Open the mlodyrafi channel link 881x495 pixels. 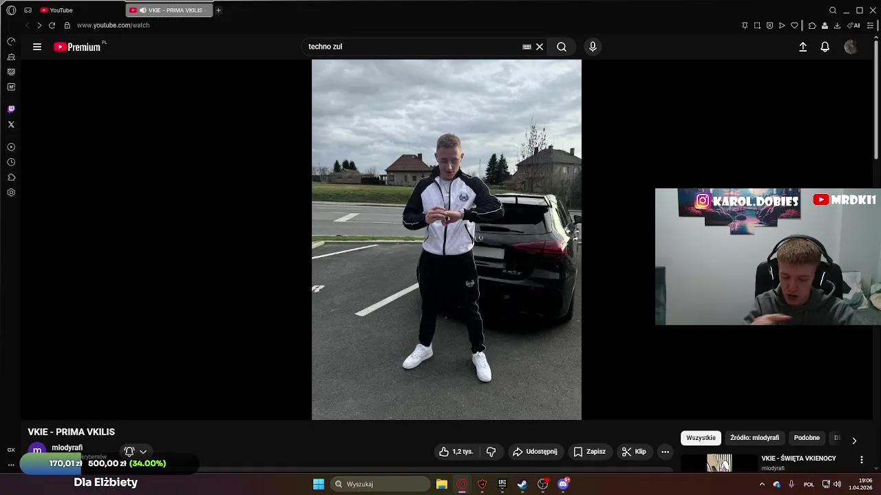[x=67, y=448]
